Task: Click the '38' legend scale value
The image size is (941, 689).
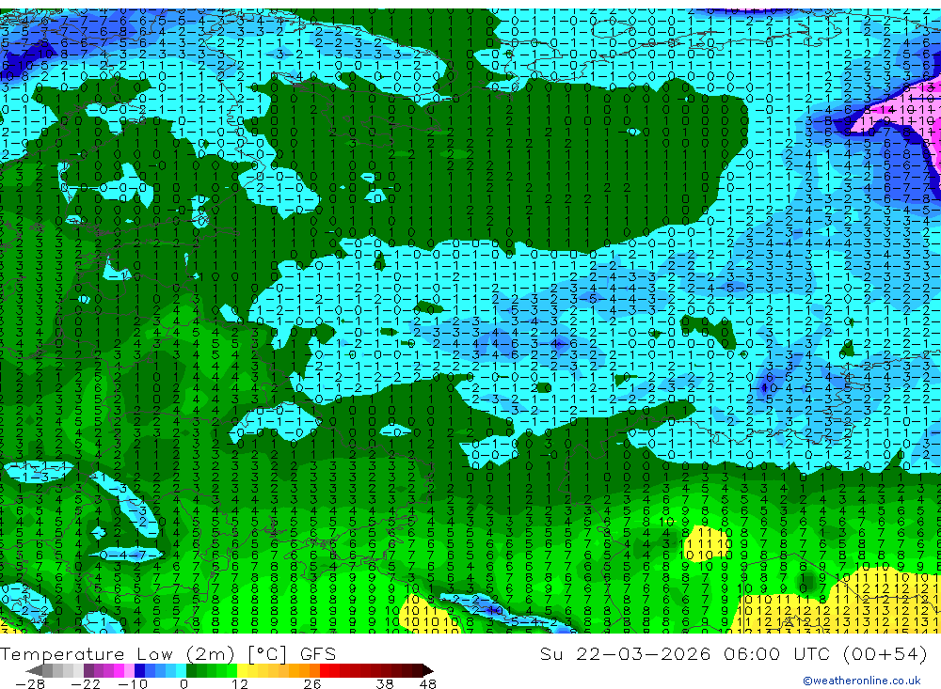Action: point(385,684)
